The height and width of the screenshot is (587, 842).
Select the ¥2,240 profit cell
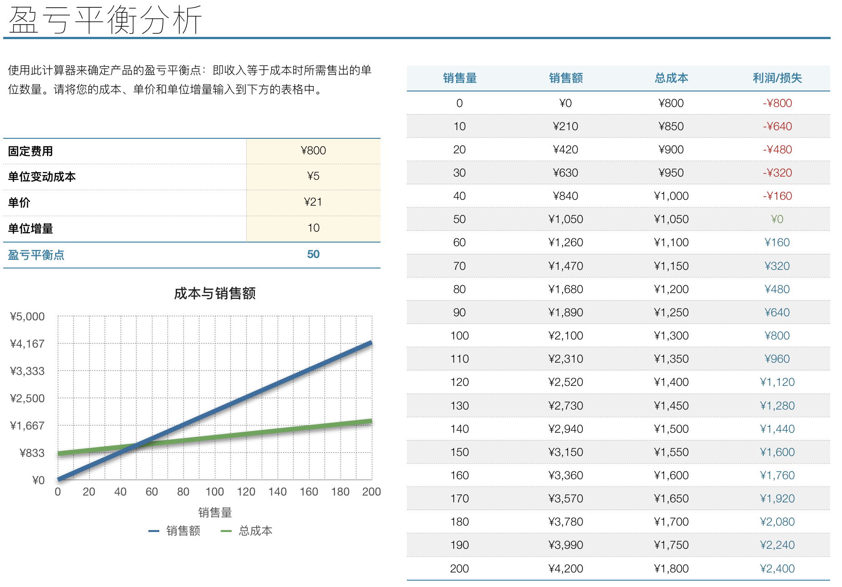click(x=777, y=545)
